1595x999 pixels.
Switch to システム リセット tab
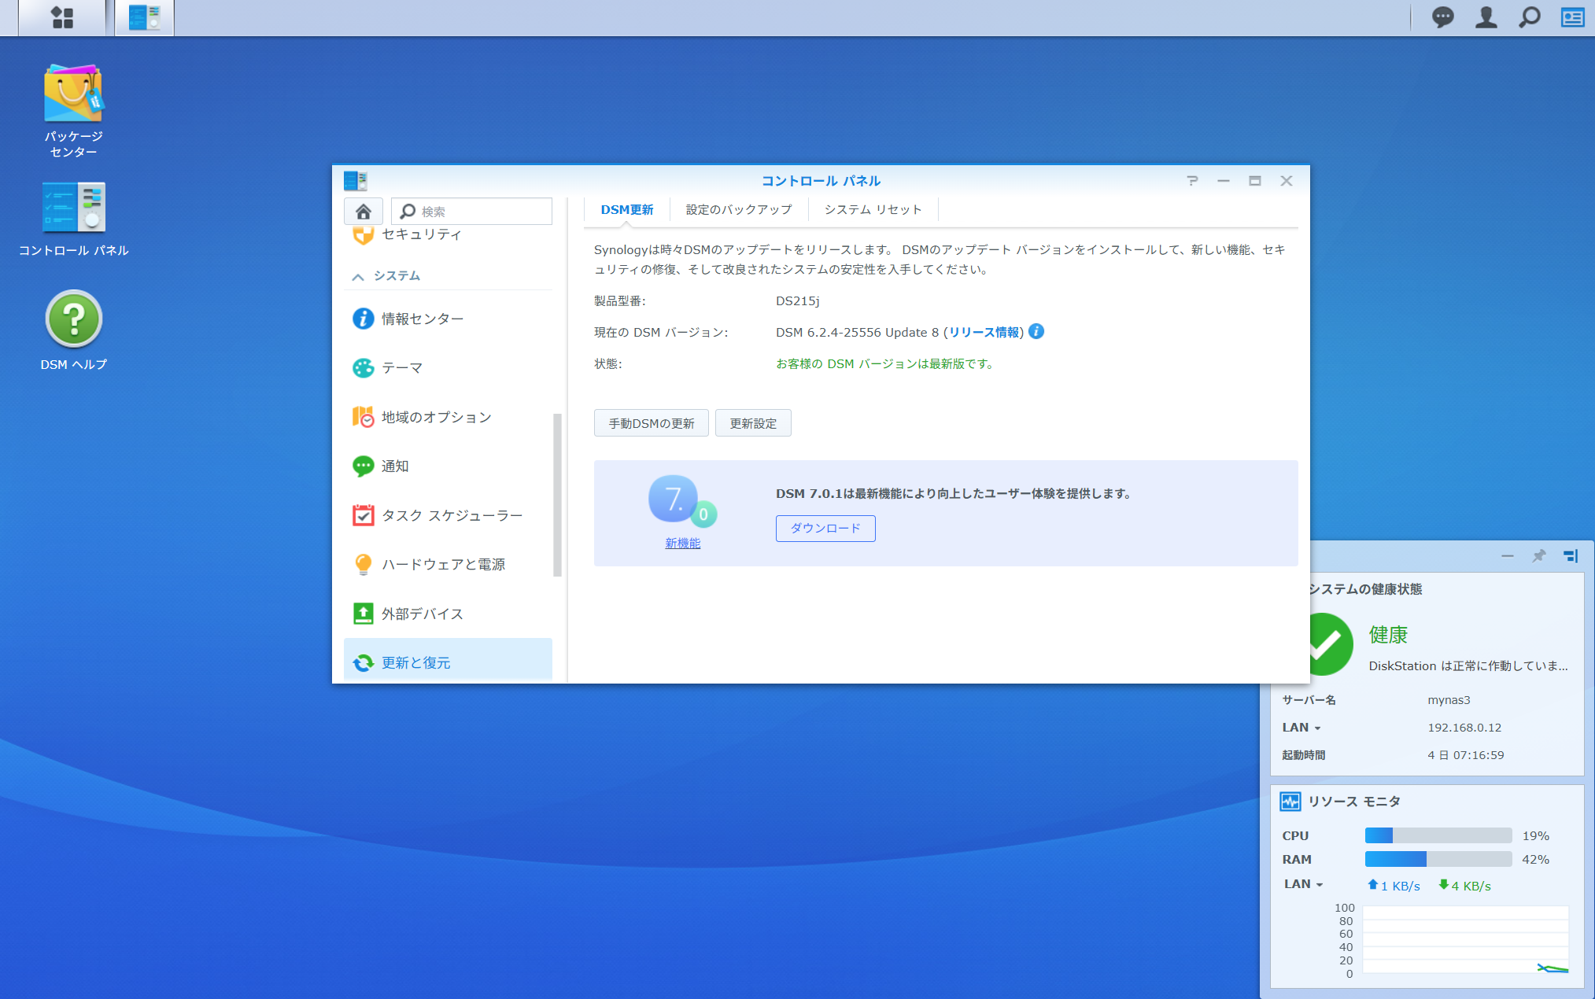click(873, 210)
